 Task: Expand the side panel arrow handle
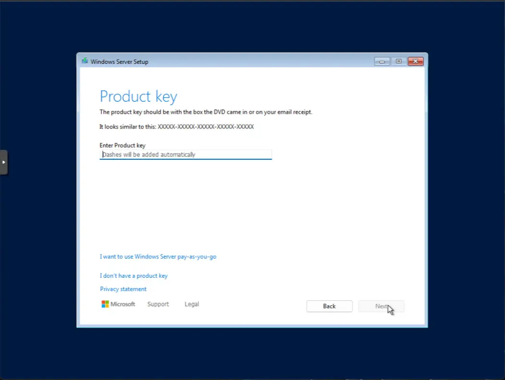click(3, 162)
